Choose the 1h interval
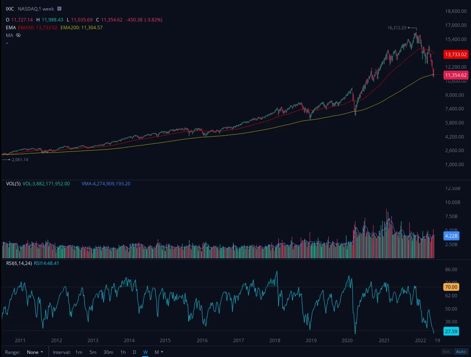 coord(123,352)
